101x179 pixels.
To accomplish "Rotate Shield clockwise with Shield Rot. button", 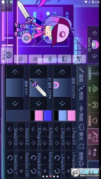I will pos(10,171).
